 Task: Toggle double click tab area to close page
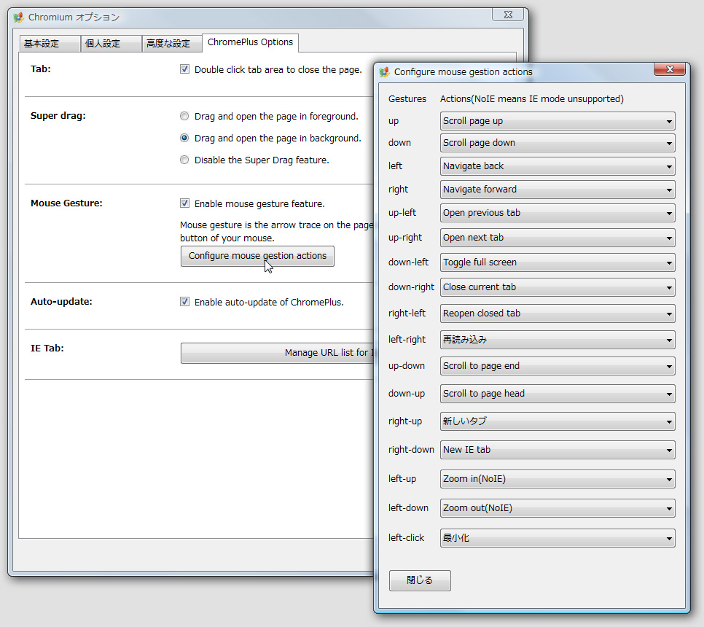tap(184, 69)
